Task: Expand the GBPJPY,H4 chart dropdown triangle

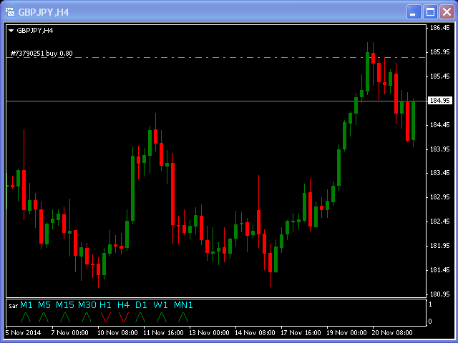Action: [x=11, y=30]
